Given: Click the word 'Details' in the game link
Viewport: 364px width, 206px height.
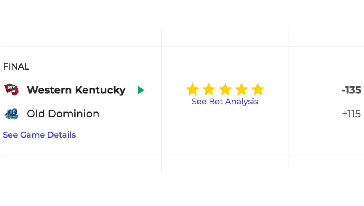Looking at the screenshot, I should click(x=62, y=135).
